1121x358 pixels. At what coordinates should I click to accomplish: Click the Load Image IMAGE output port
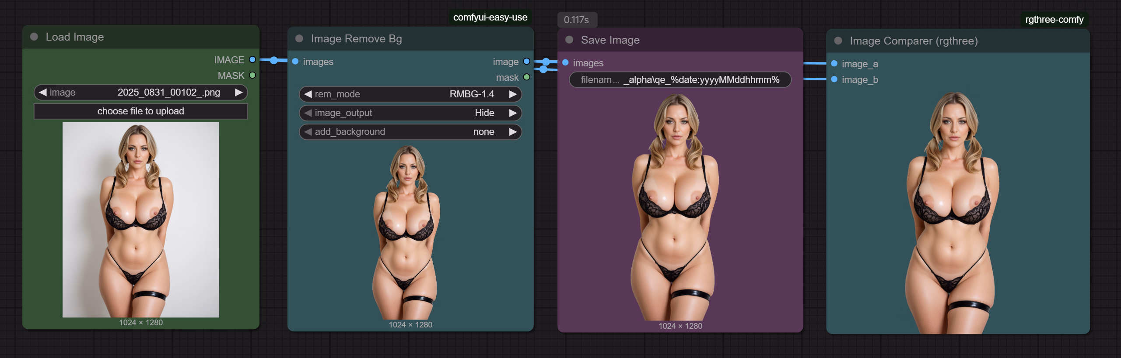pyautogui.click(x=252, y=60)
